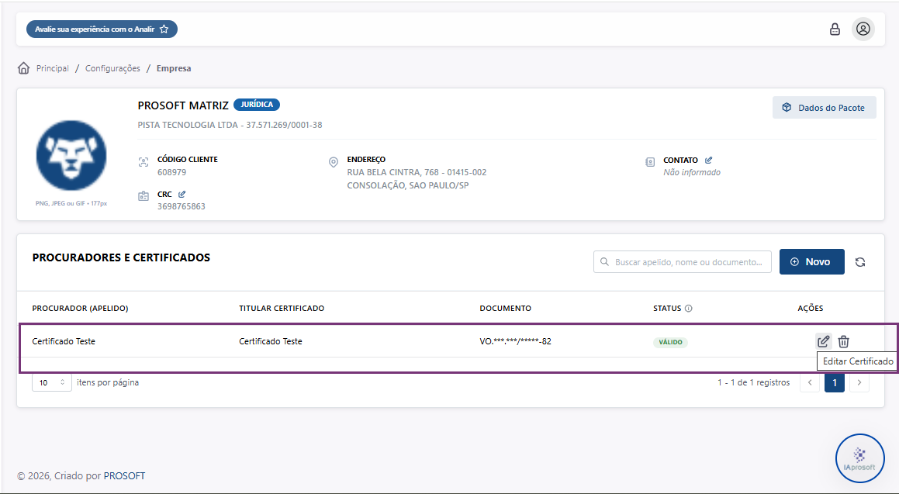
Task: Click the CRC badge icon
Action: [143, 196]
